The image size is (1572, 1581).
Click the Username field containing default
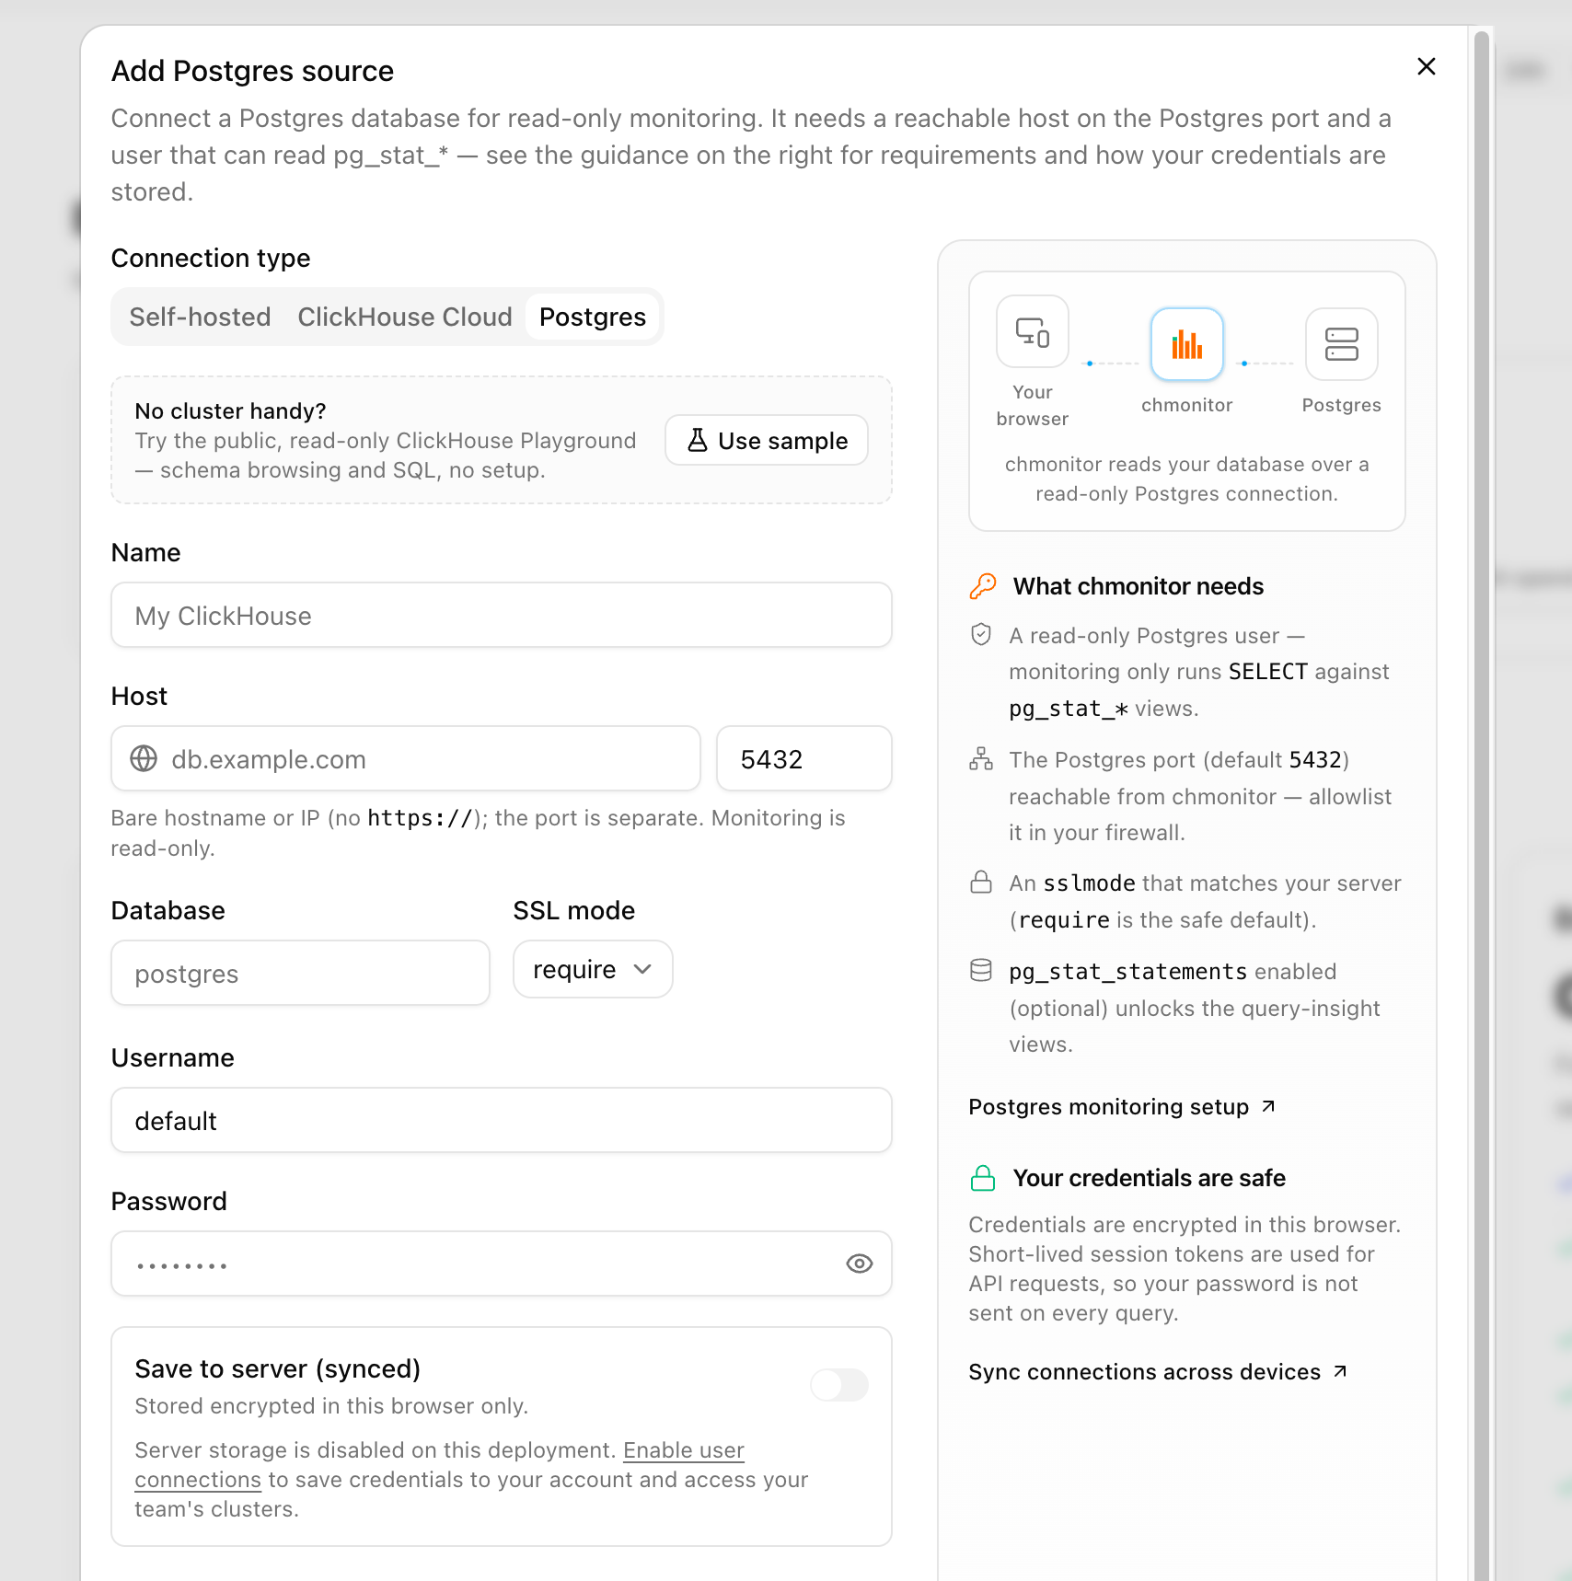point(502,1120)
